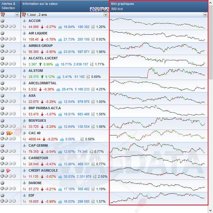Open info icon for ALSTOM
The image size is (213, 213).
[x=24, y=71]
